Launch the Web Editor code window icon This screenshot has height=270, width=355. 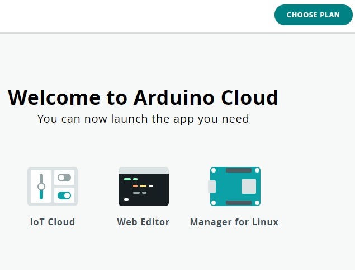pyautogui.click(x=144, y=187)
